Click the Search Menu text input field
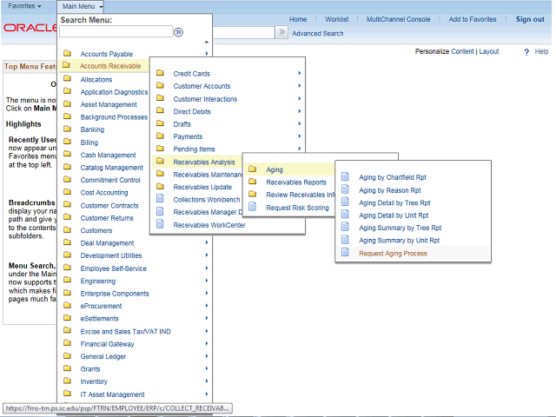Screen dimensions: 556x417 click(116, 32)
